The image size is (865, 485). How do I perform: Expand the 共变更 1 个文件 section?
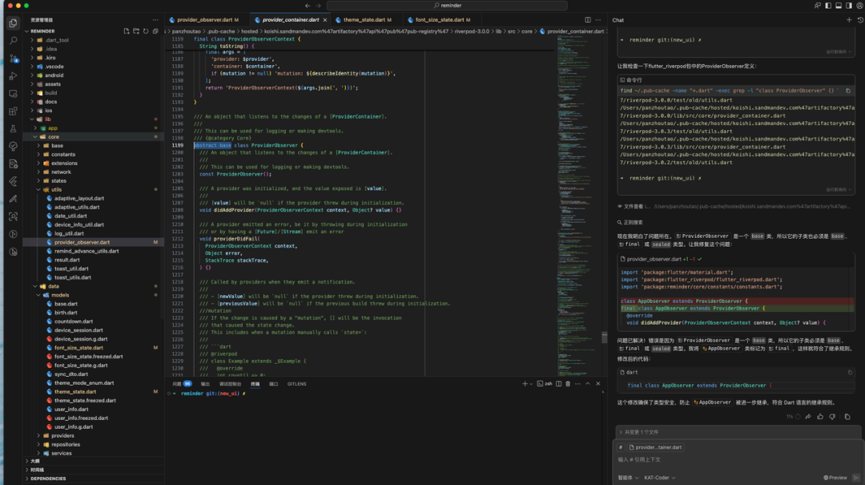point(641,432)
